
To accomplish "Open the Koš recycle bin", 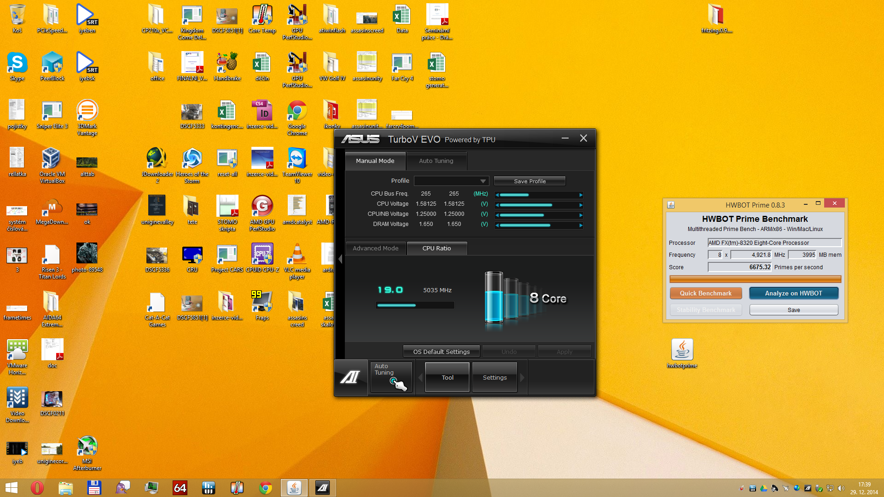I will [x=17, y=18].
